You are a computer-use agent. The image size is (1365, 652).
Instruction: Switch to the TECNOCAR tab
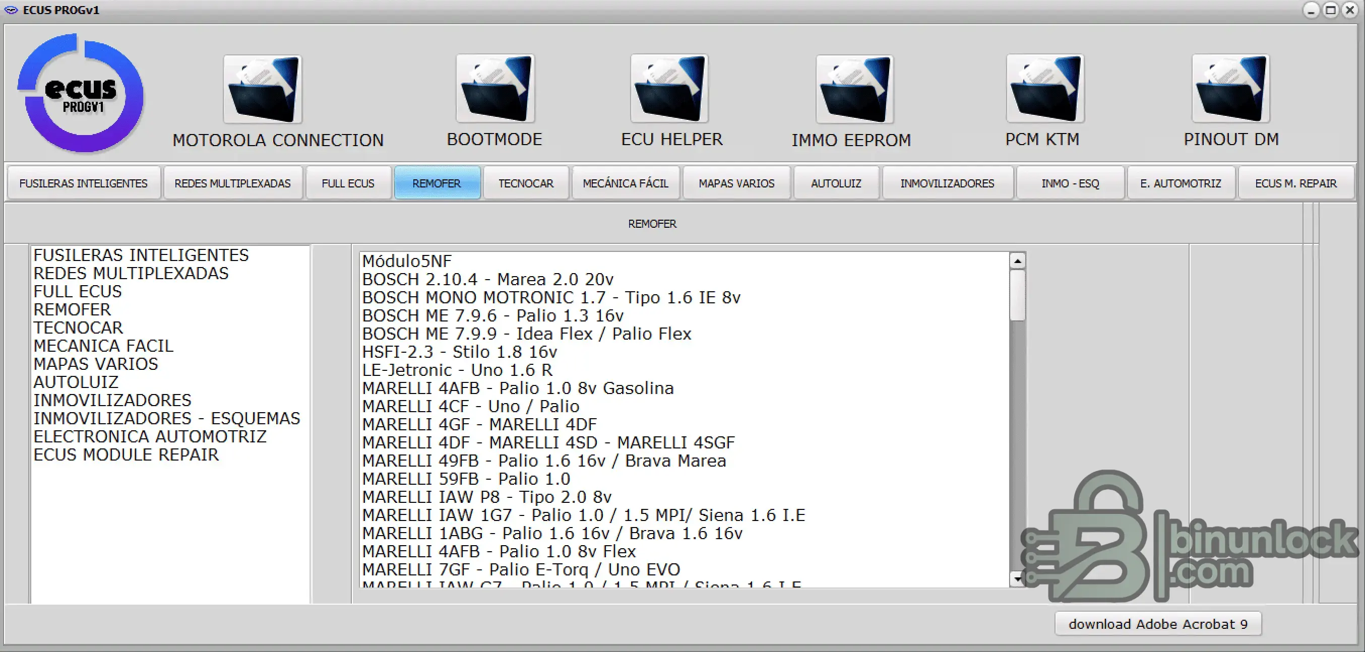pos(526,183)
